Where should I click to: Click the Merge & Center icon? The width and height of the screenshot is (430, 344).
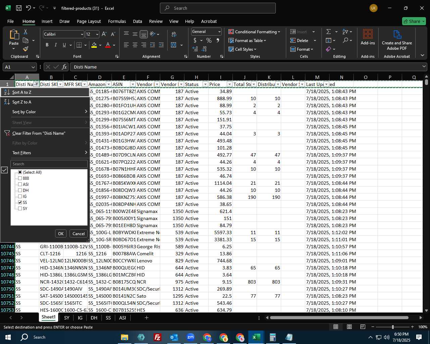point(174,45)
